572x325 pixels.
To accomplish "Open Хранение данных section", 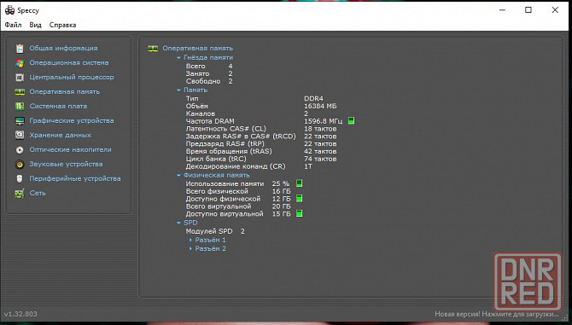I will 61,135.
